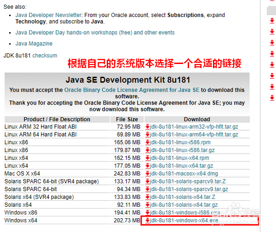The image size is (276, 232).
Task: Click download icon beside solaris-sparcv9.tar.Z
Action: (x=147, y=181)
